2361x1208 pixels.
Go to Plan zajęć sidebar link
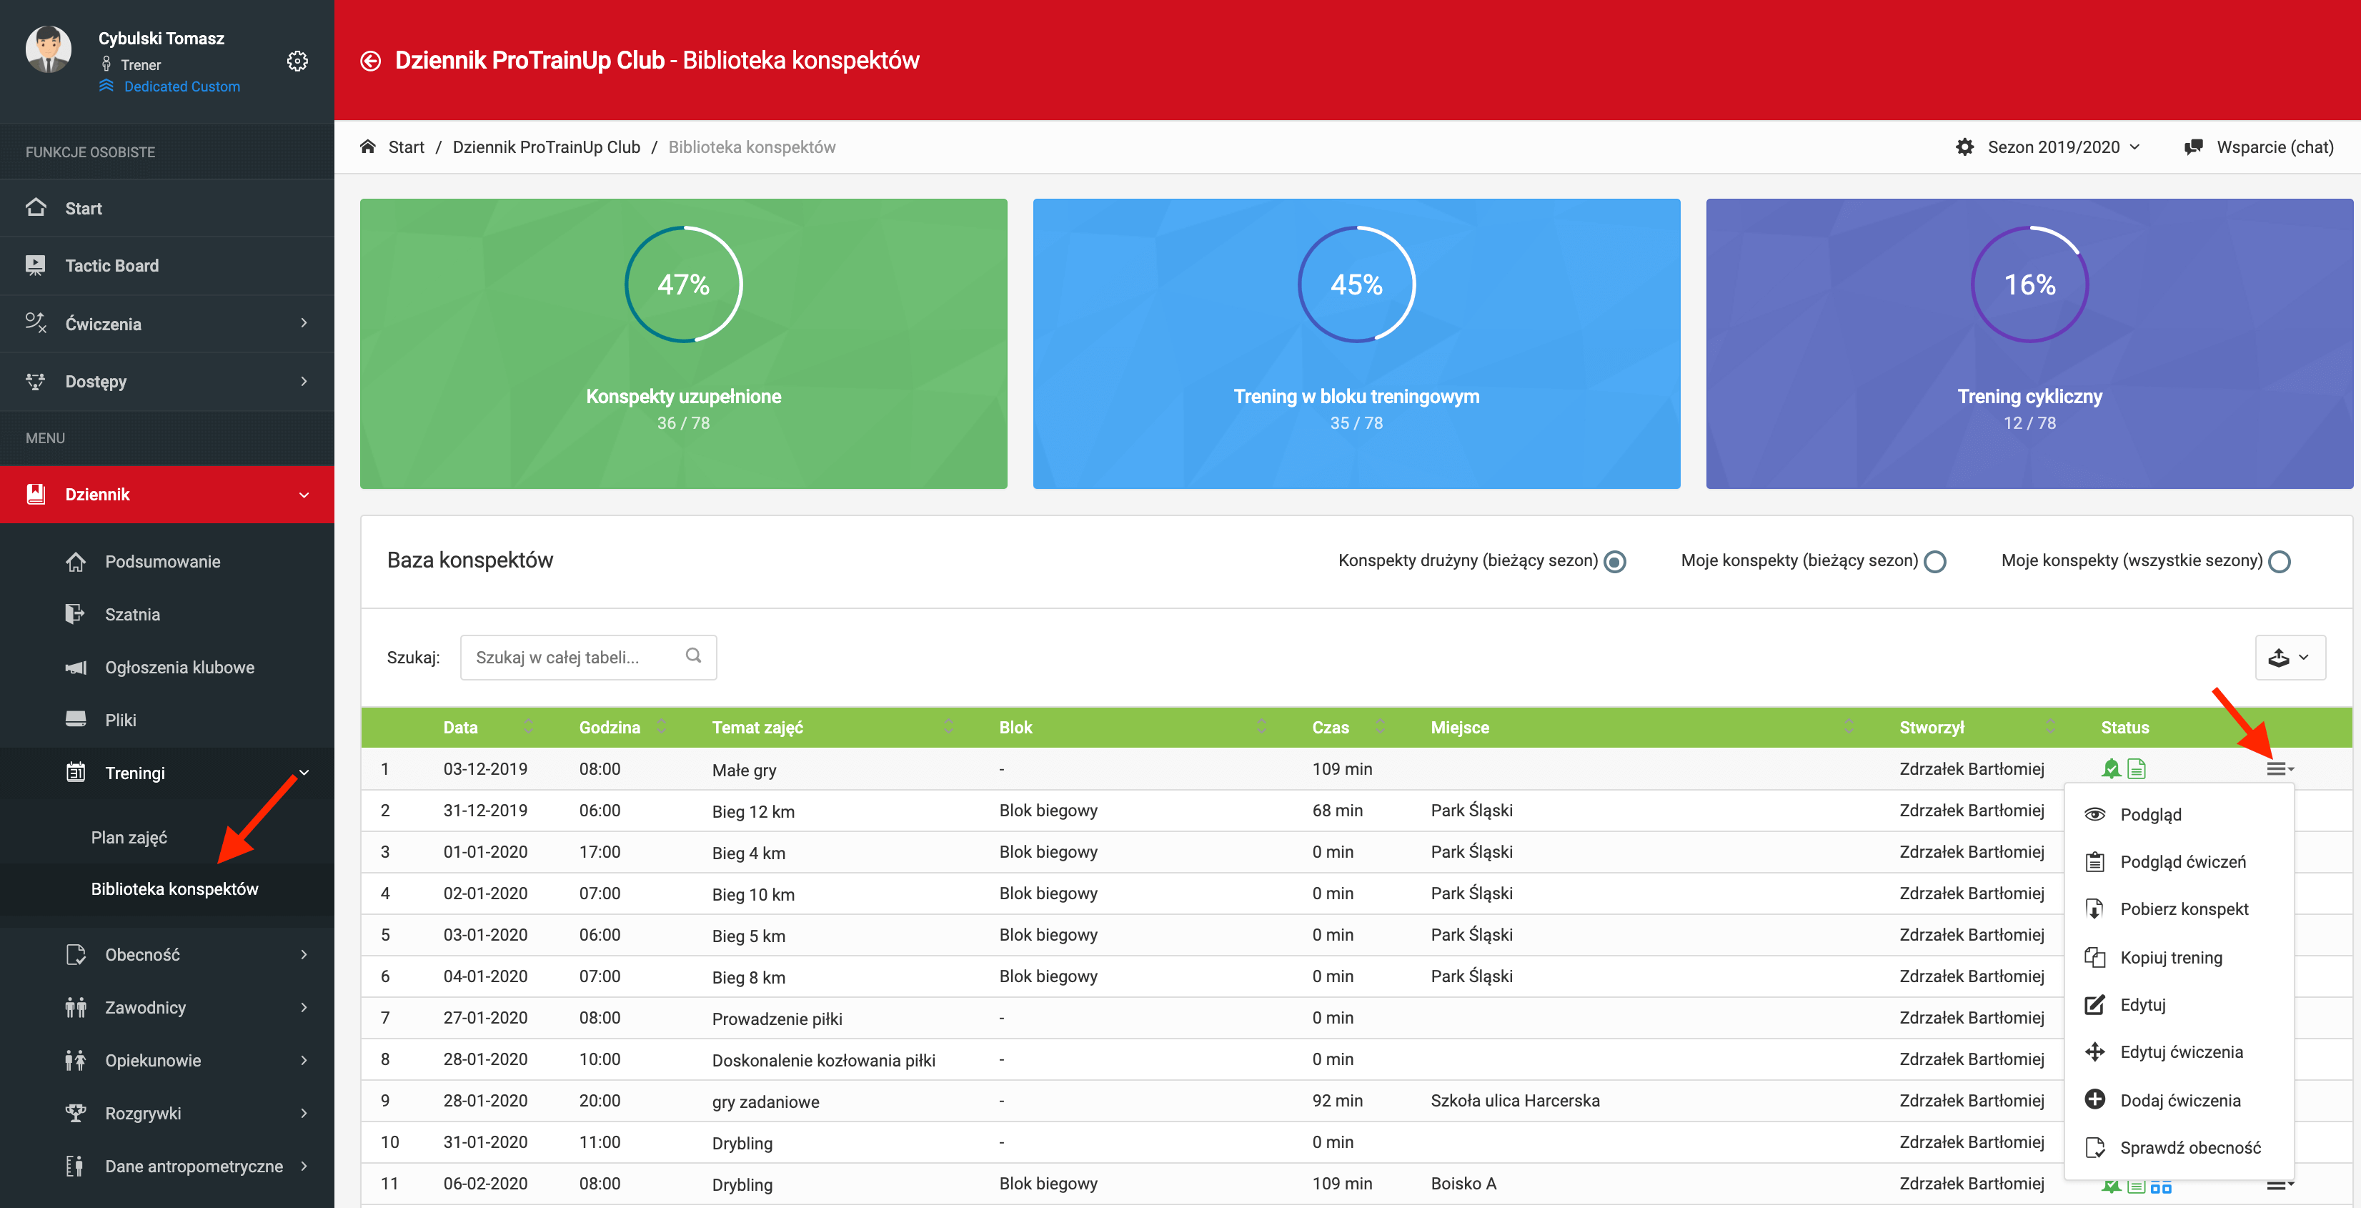[x=129, y=837]
